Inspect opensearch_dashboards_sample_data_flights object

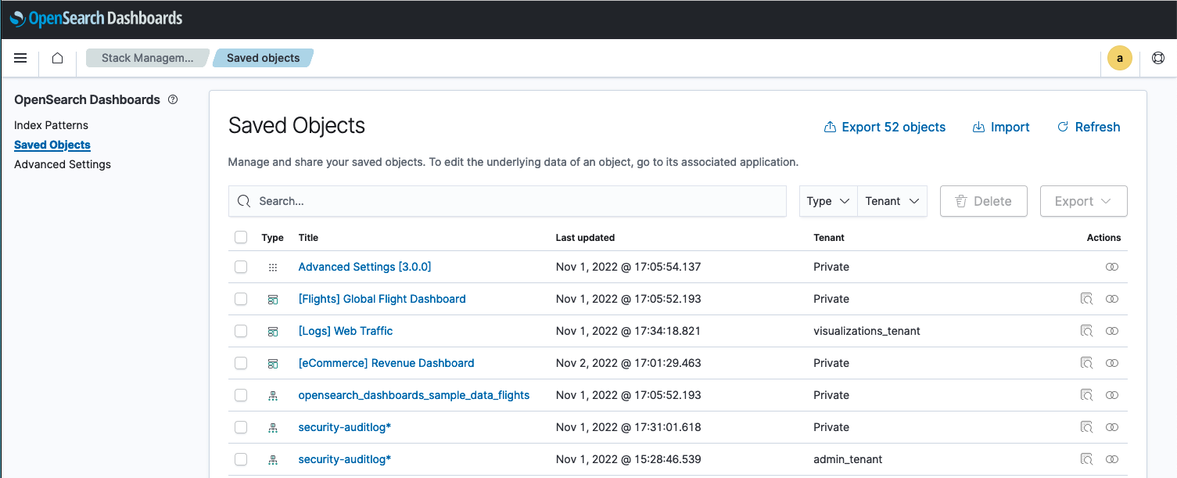click(x=1086, y=395)
